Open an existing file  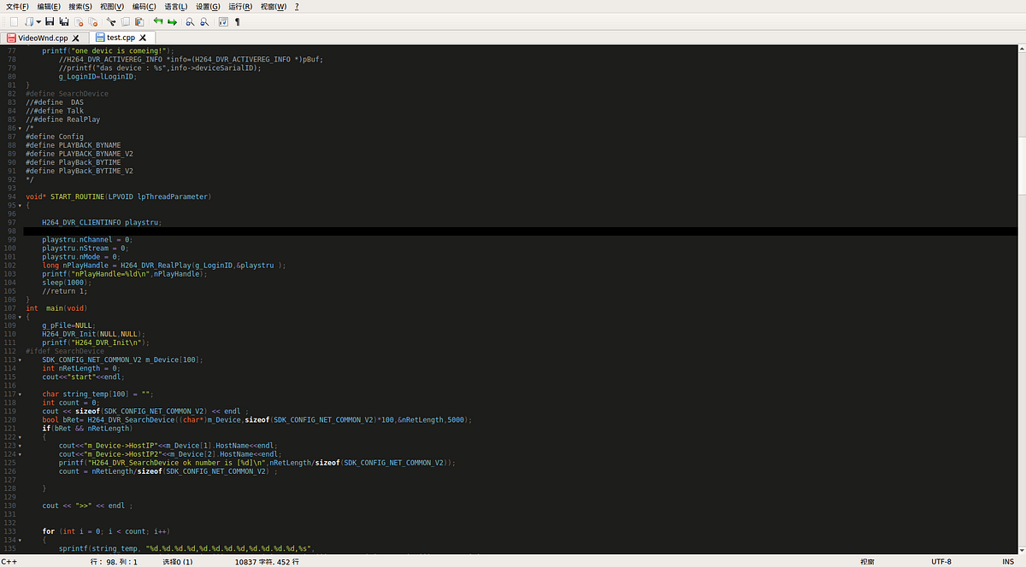29,21
